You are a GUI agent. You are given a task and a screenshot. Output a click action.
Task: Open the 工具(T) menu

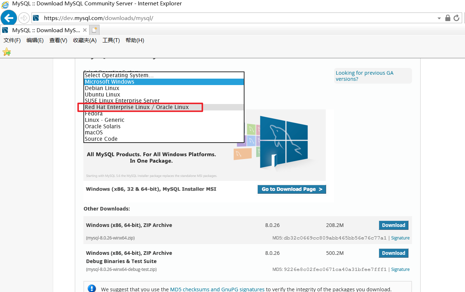click(111, 40)
